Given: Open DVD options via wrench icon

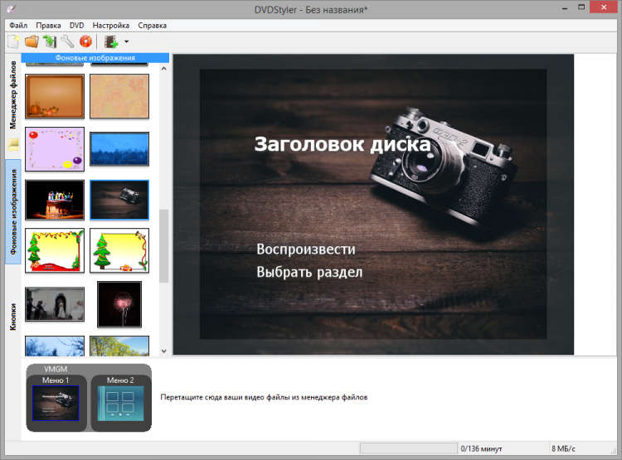Looking at the screenshot, I should [67, 41].
